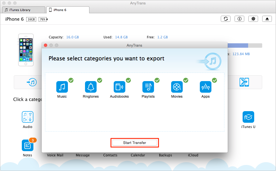Open the Backups category

click(165, 155)
